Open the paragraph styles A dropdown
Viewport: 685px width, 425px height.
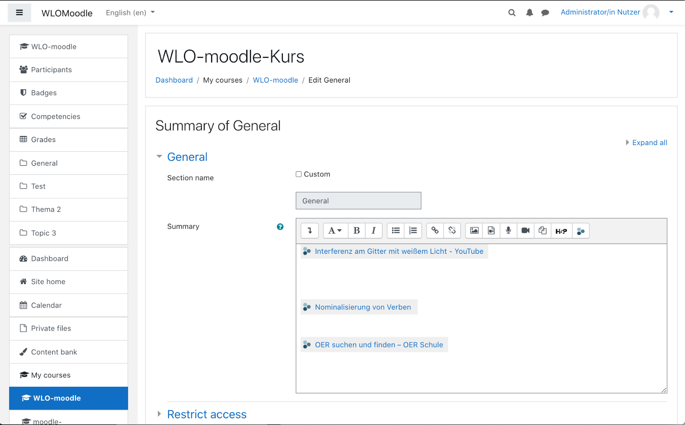[335, 231]
